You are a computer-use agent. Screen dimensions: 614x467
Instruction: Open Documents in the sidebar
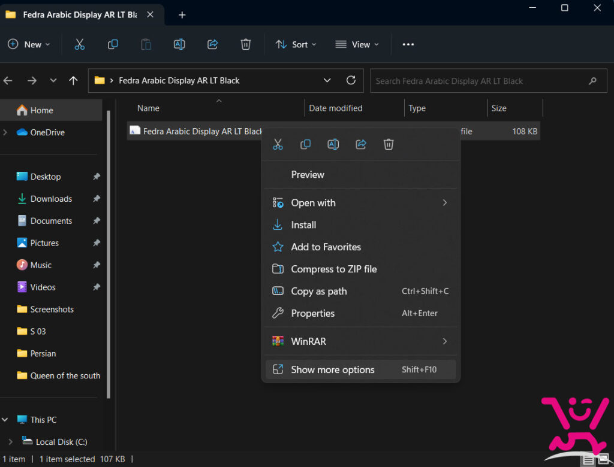point(51,220)
